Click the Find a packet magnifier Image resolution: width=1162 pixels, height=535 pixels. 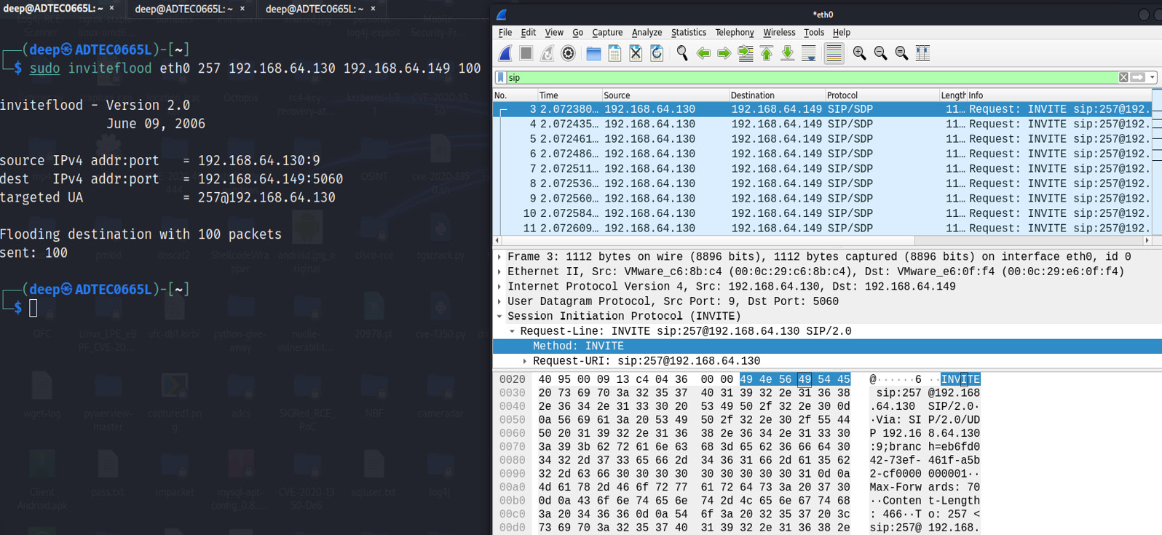click(682, 53)
